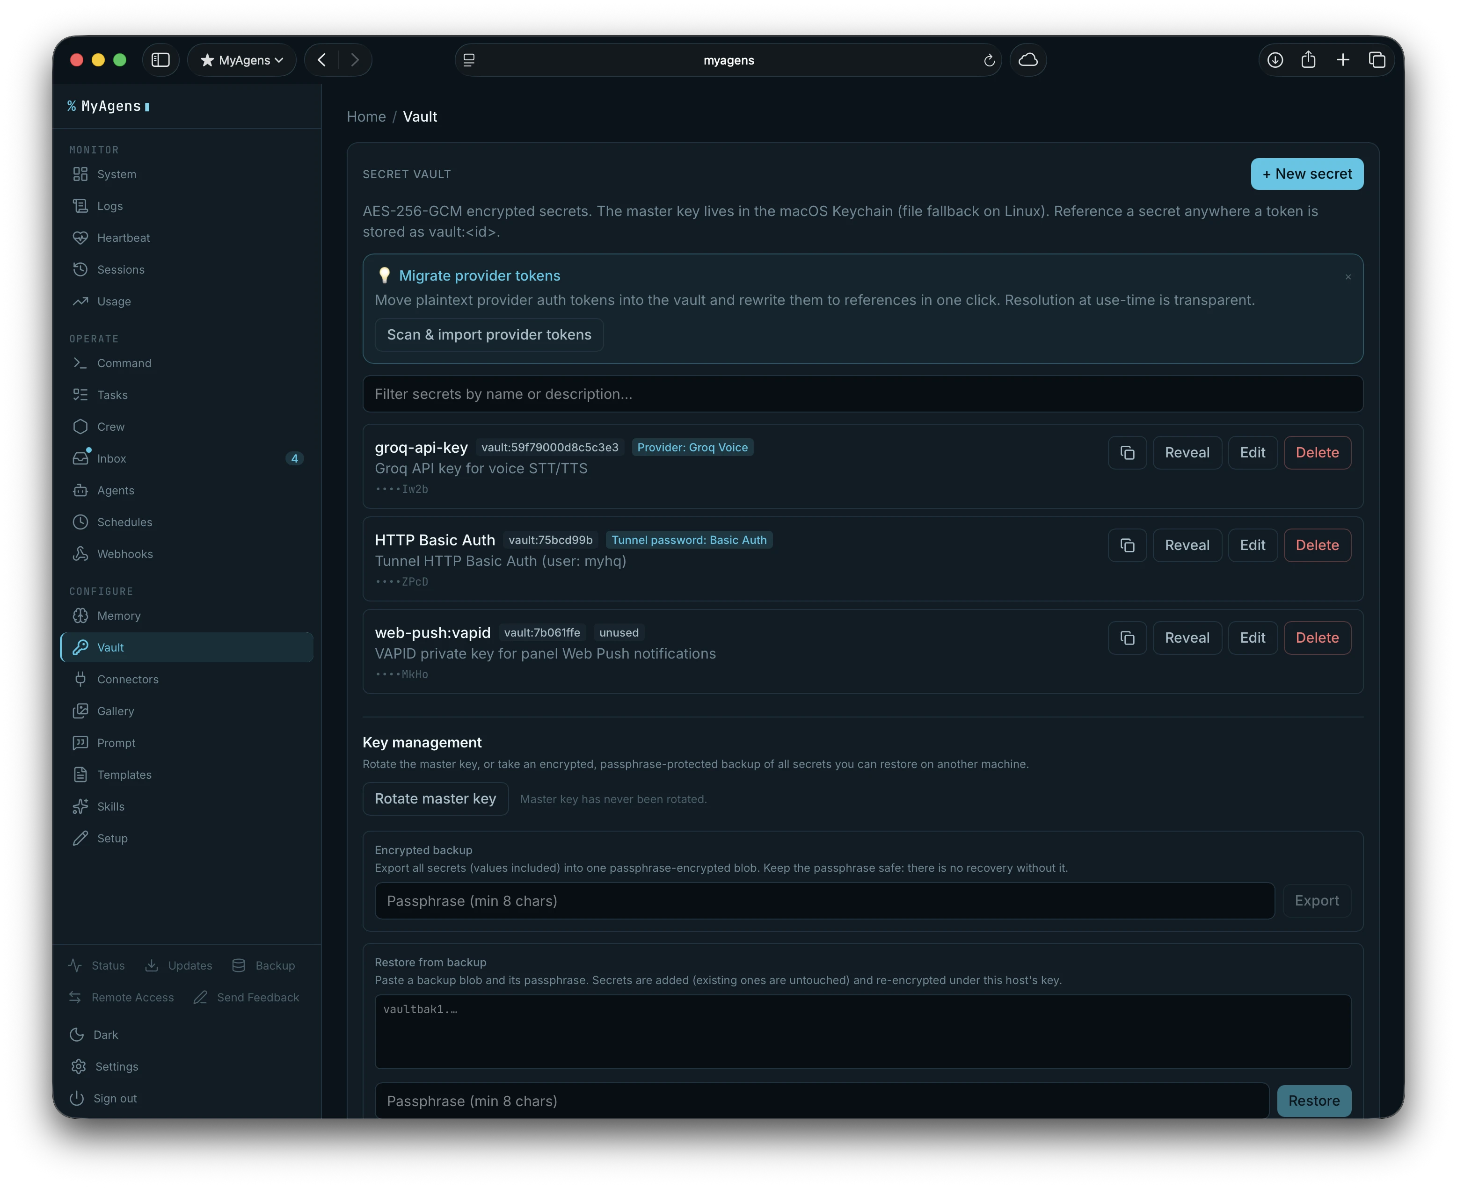The height and width of the screenshot is (1188, 1457).
Task: Go back in browser history
Action: coord(322,60)
